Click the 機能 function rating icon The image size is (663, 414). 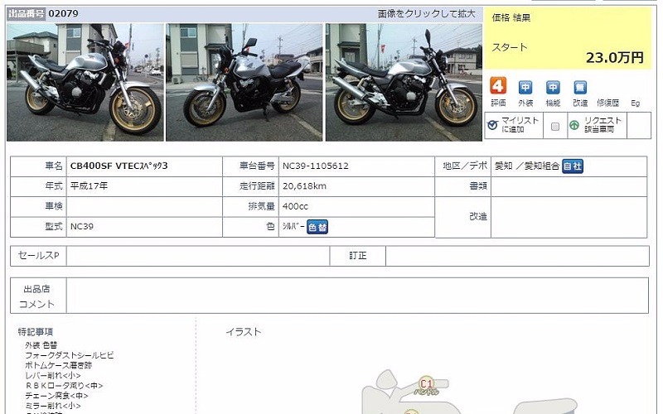pyautogui.click(x=553, y=88)
